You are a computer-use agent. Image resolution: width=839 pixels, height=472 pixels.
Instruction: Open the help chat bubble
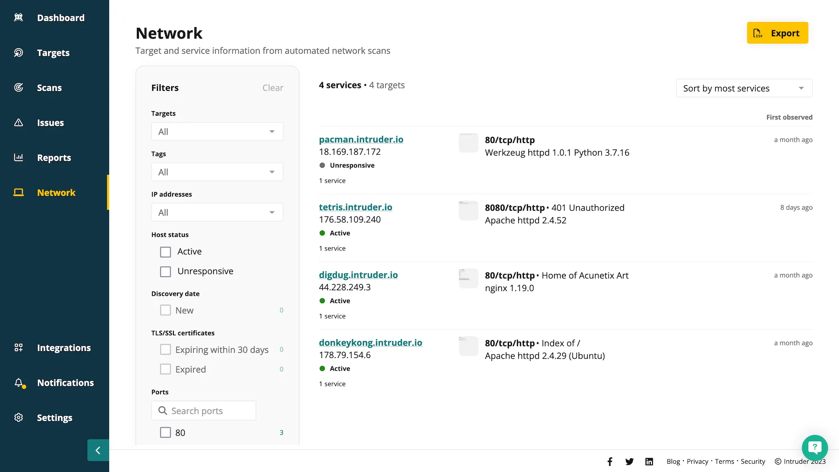click(x=815, y=448)
